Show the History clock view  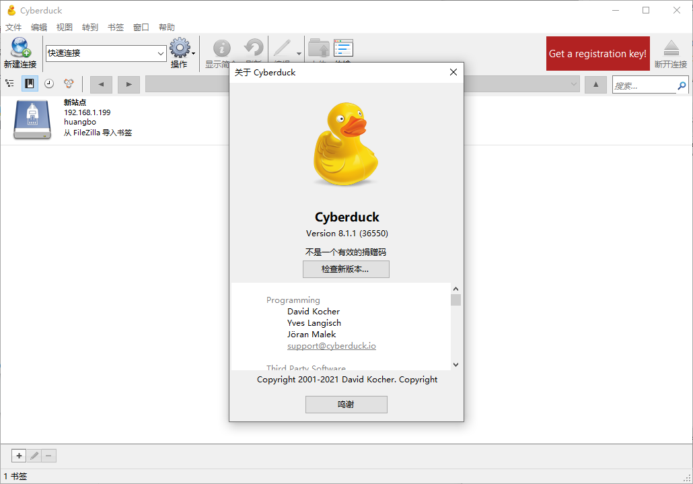click(x=49, y=83)
